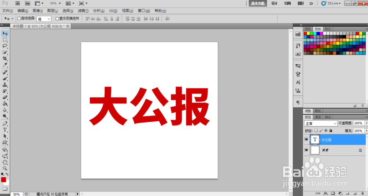This screenshot has width=368, height=196.
Task: Select the Eyedropper tool
Action: [5, 65]
